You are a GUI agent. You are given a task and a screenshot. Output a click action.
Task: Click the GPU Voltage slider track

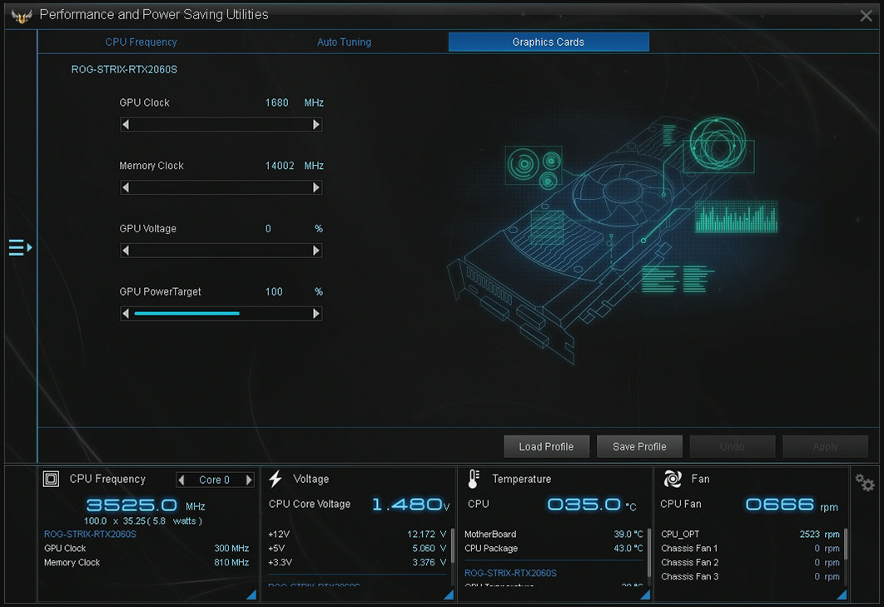[221, 251]
